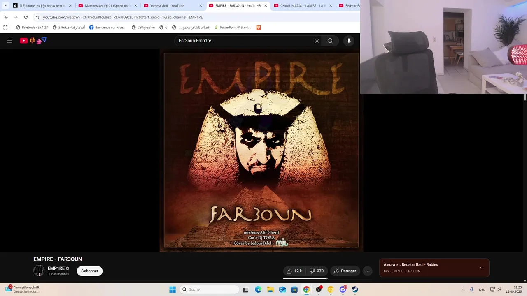Click the microphone tray icon

[x=472, y=289]
